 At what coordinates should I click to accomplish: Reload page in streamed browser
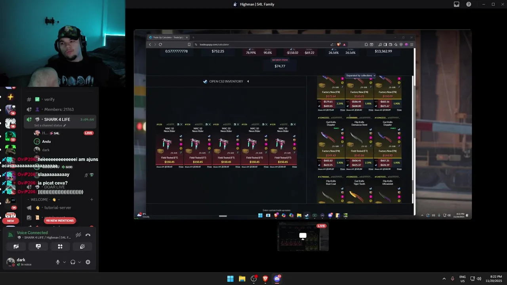click(160, 44)
